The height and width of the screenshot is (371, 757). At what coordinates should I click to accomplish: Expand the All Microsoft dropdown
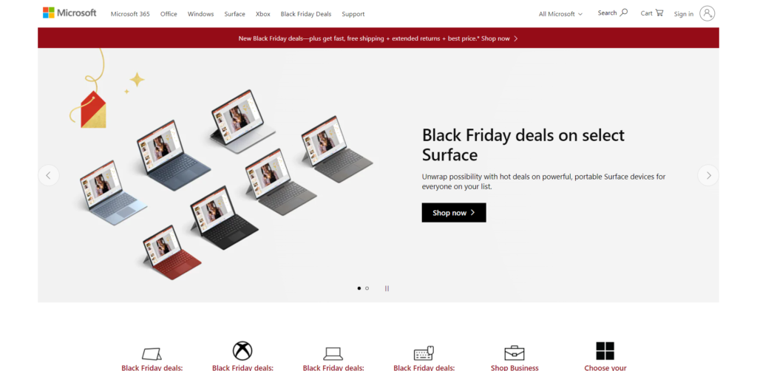coord(560,14)
